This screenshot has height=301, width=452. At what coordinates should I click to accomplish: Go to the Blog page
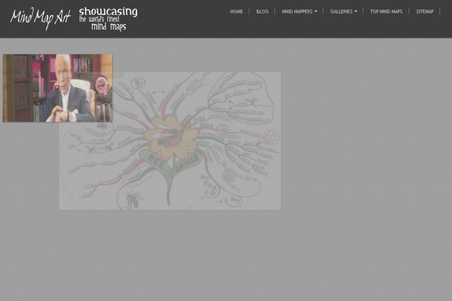[262, 11]
